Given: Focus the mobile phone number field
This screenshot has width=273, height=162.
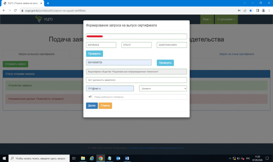Looking at the screenshot, I should (x=139, y=97).
